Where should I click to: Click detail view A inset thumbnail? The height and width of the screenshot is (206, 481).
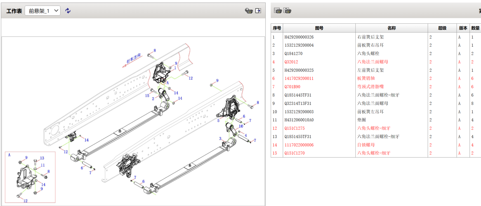(x=30, y=177)
